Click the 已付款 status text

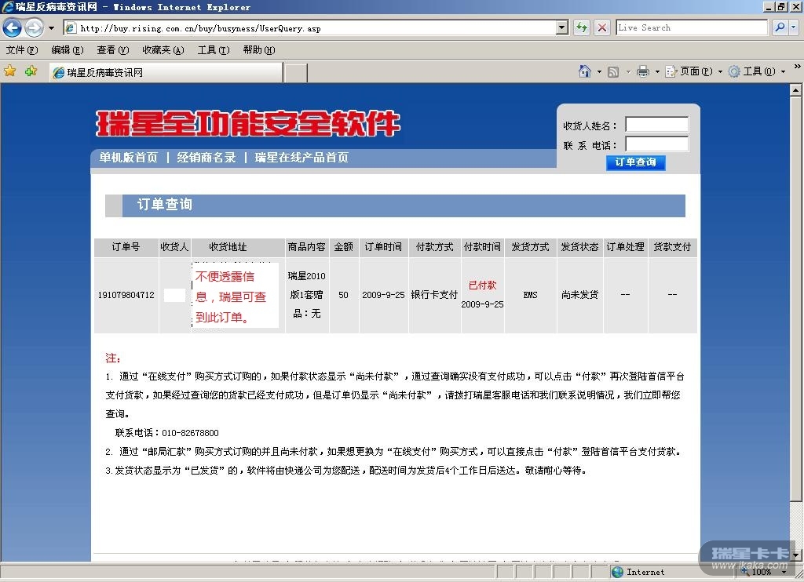482,286
